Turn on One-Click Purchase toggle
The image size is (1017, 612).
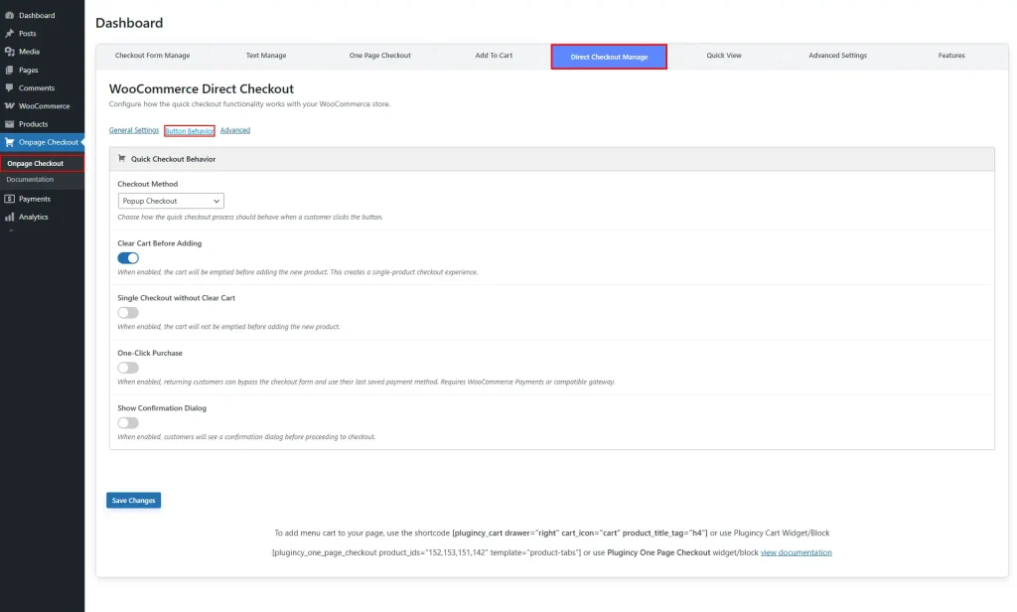(128, 368)
